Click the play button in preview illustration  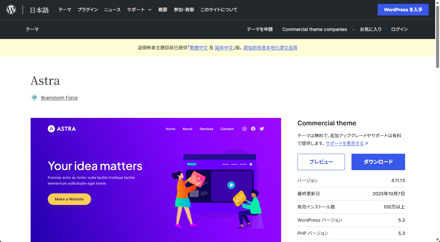click(x=231, y=185)
